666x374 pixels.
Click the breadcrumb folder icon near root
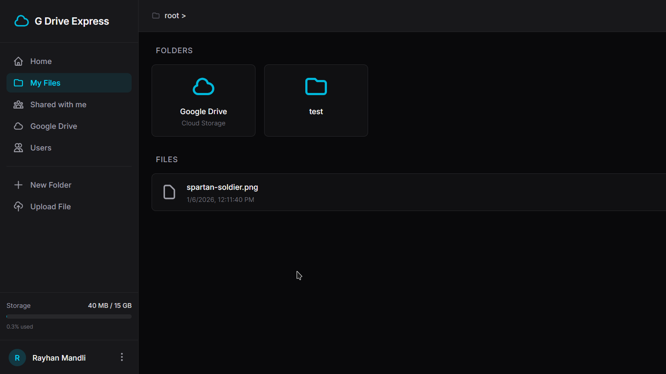click(x=155, y=15)
